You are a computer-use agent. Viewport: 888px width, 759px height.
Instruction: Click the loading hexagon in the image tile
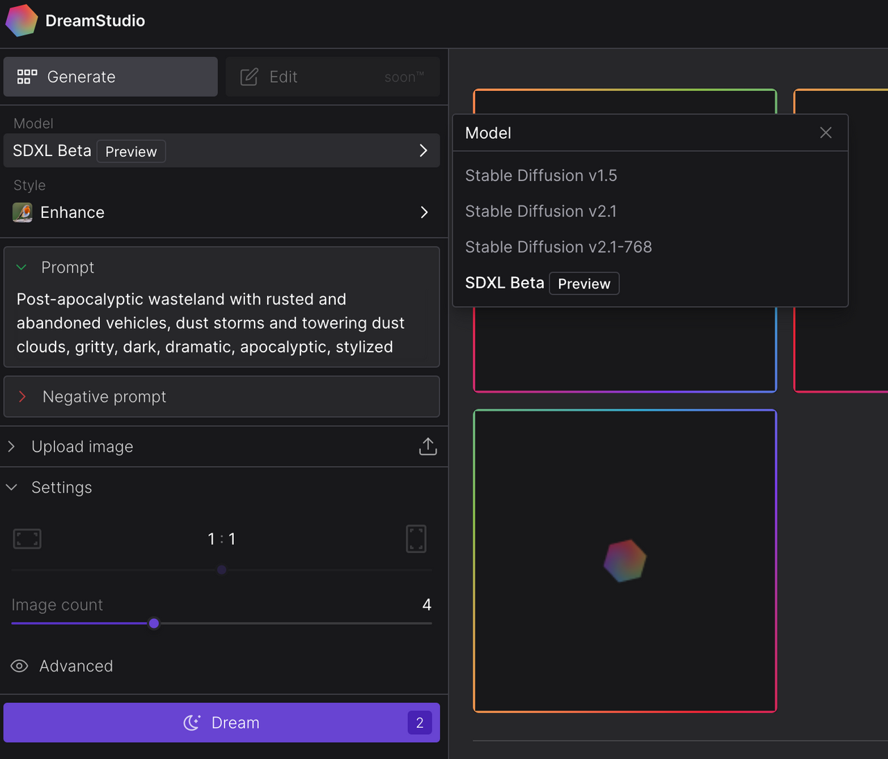point(624,561)
